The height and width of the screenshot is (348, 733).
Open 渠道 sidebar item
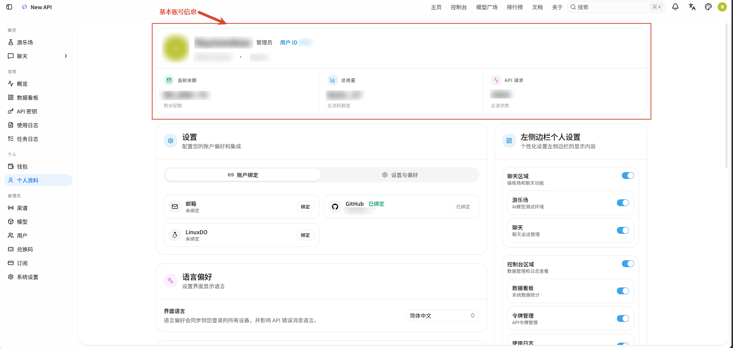(x=38, y=208)
